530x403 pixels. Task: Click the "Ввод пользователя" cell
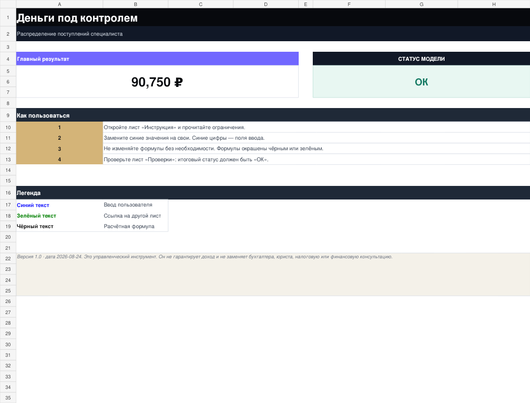[136, 205]
